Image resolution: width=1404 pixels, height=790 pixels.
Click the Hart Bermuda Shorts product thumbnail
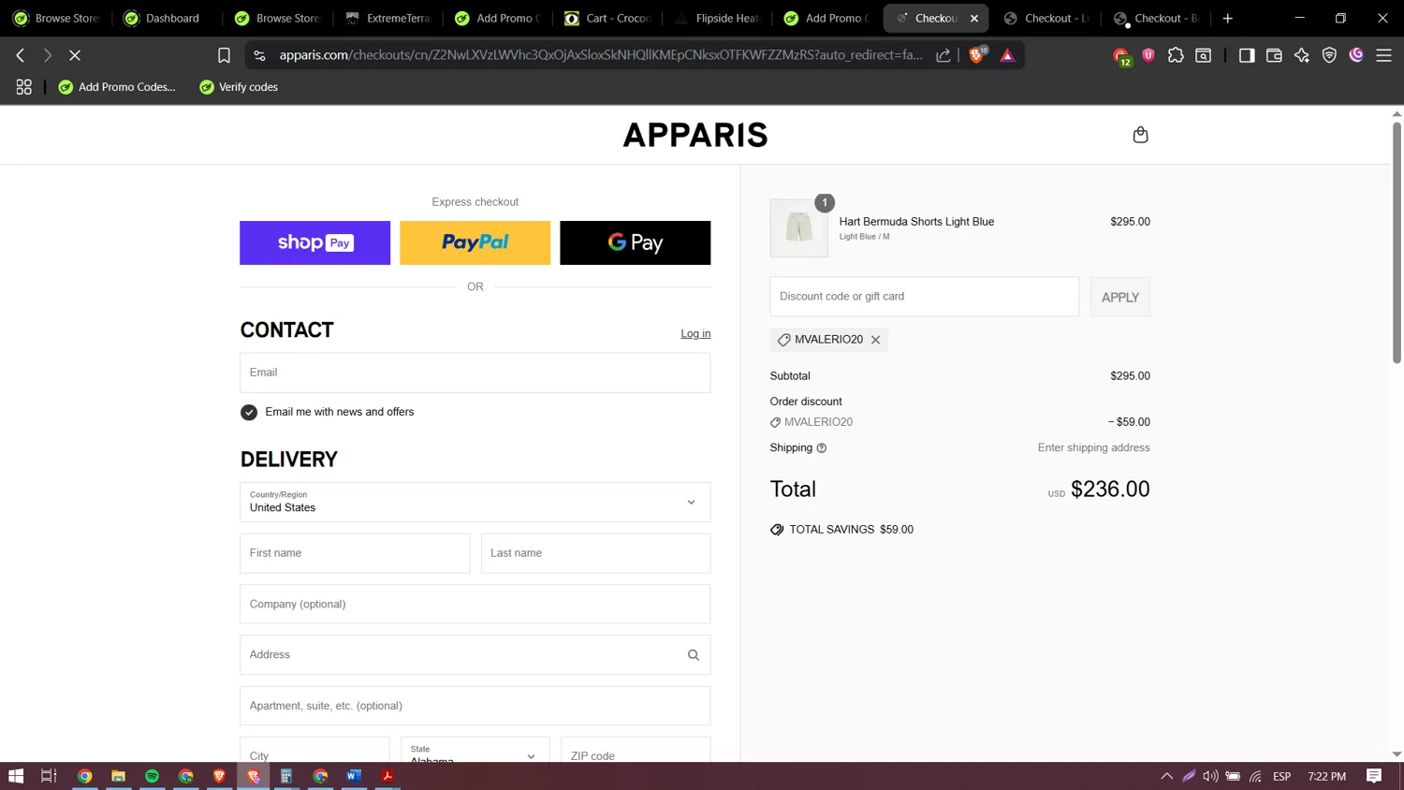798,227
